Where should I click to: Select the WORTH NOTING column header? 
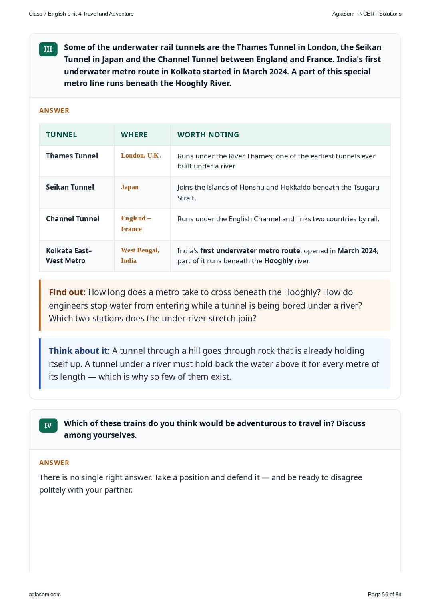208,135
